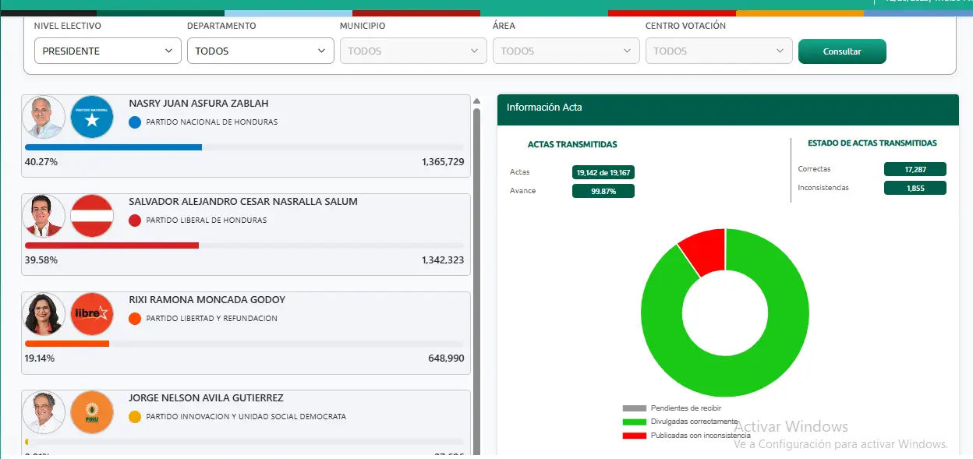Open the DEPARTAMENTO dropdown
973x459 pixels.
260,50
